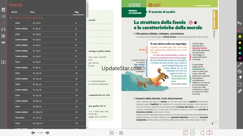243x136 pixels.
Task: Click the black round icon beside the page title
Action: [195, 23]
